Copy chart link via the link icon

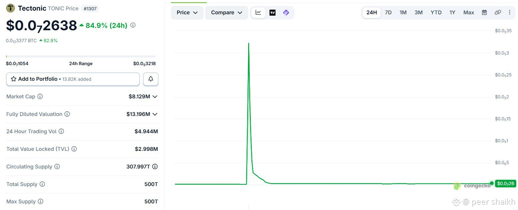click(498, 13)
